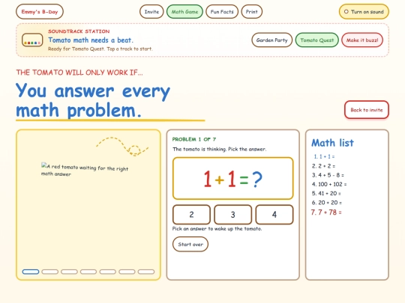The width and height of the screenshot is (405, 303).
Task: Click the Back to invite button
Action: 366,110
